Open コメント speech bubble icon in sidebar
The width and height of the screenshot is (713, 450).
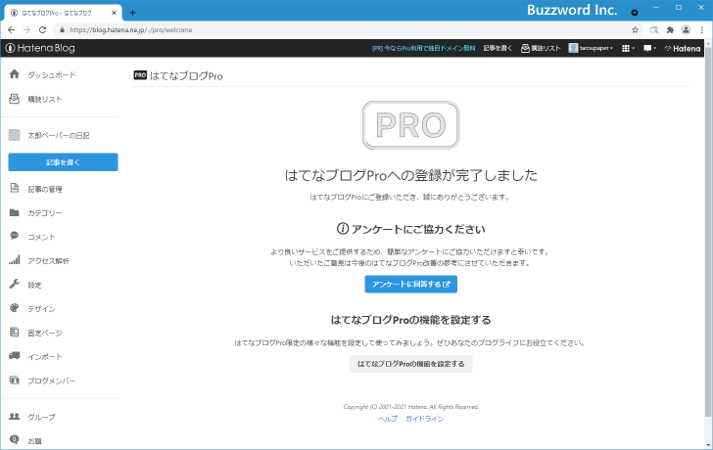point(14,236)
